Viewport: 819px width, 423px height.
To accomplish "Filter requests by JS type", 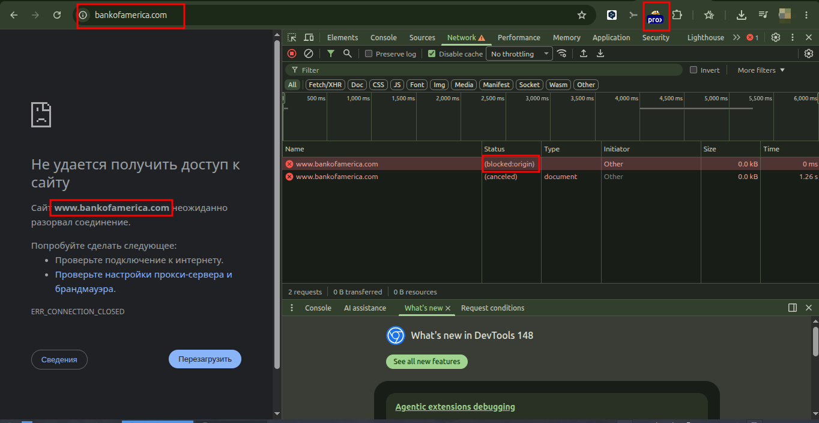I will coord(397,85).
